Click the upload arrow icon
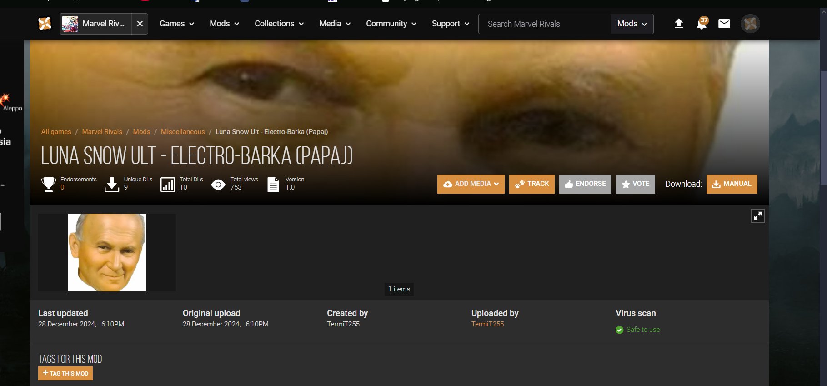Image resolution: width=827 pixels, height=386 pixels. pyautogui.click(x=679, y=24)
